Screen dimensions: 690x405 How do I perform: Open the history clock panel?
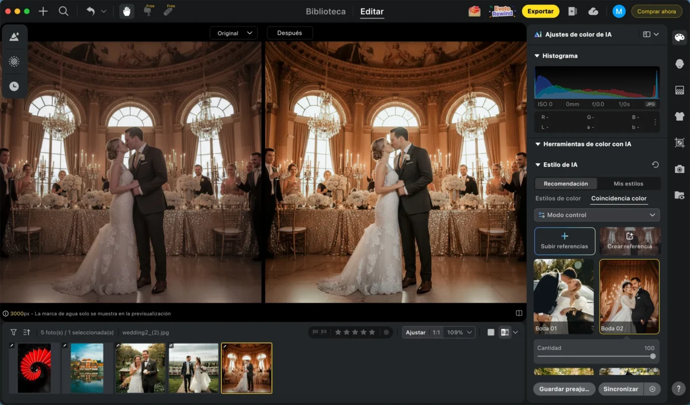15,86
